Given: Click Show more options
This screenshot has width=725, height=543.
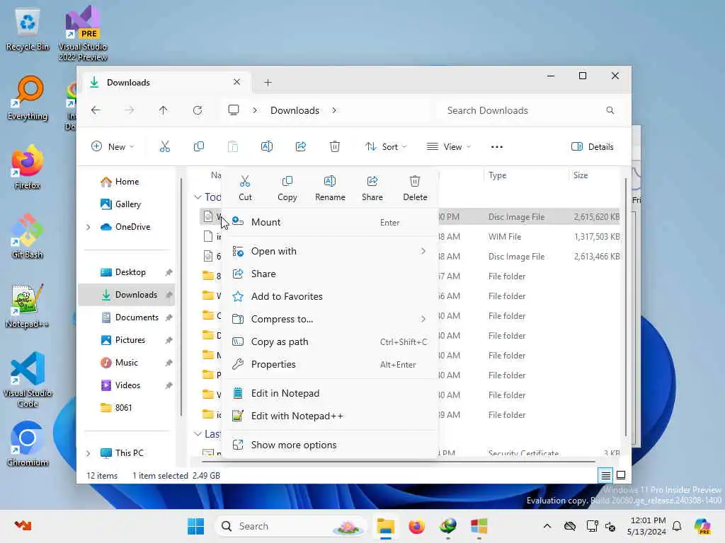Looking at the screenshot, I should pos(330,445).
